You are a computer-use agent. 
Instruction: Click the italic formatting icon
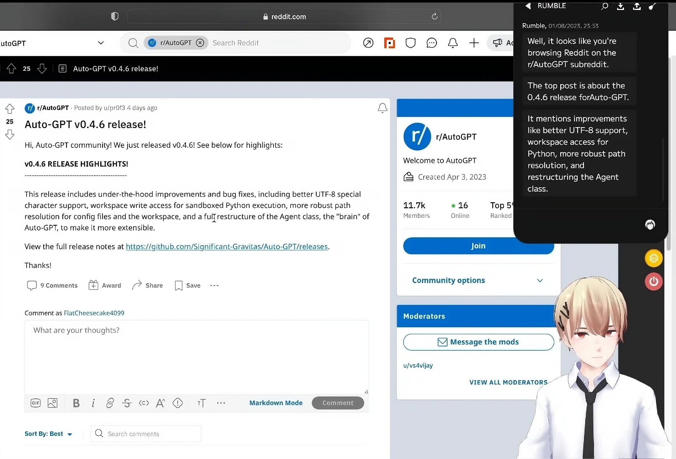click(93, 403)
